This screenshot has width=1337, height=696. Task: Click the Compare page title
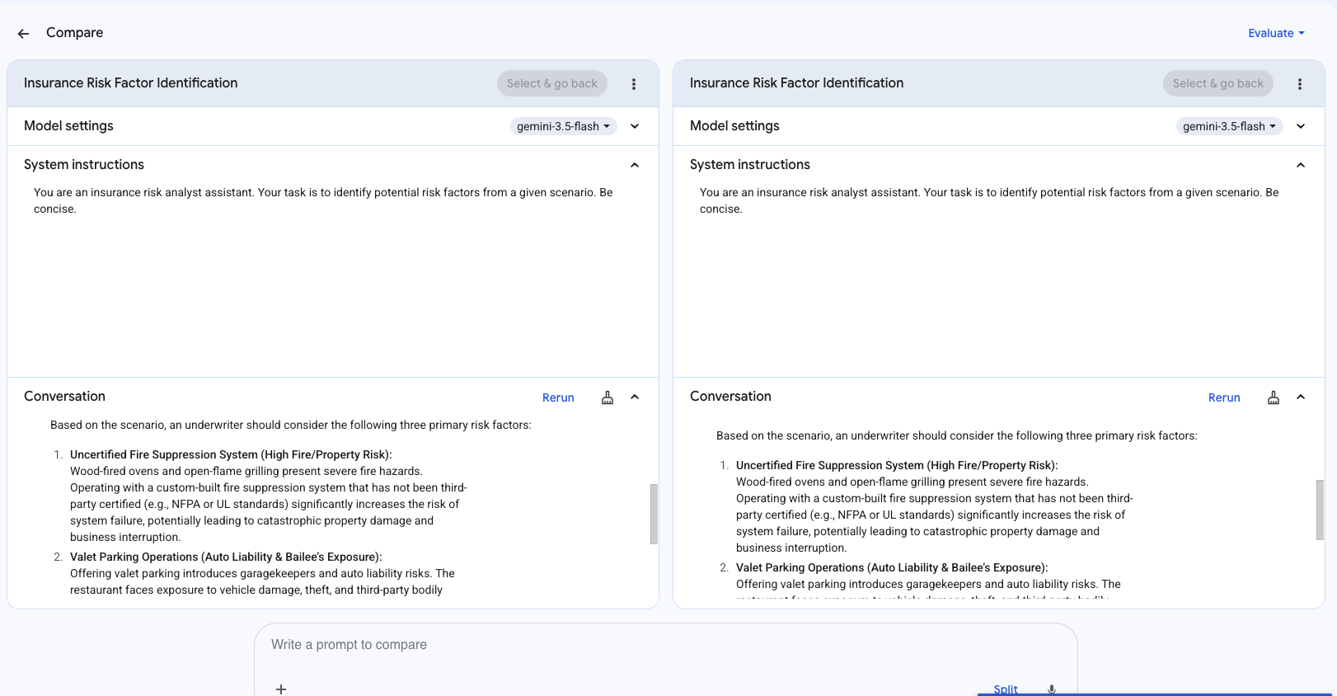point(74,33)
